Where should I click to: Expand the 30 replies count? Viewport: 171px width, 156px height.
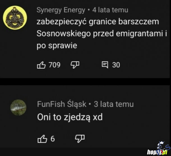116,65
